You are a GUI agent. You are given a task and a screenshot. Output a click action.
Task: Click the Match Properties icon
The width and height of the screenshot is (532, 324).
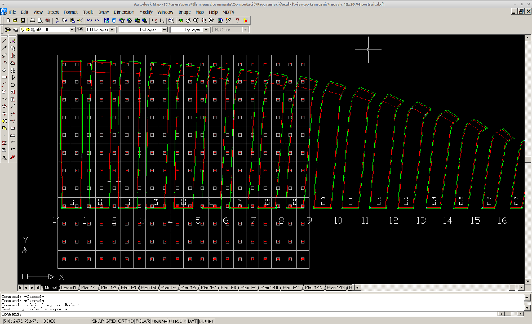click(x=80, y=21)
